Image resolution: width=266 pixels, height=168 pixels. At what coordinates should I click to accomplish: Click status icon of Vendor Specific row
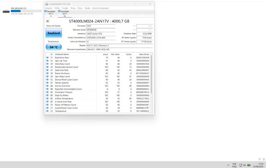[x=47, y=83]
